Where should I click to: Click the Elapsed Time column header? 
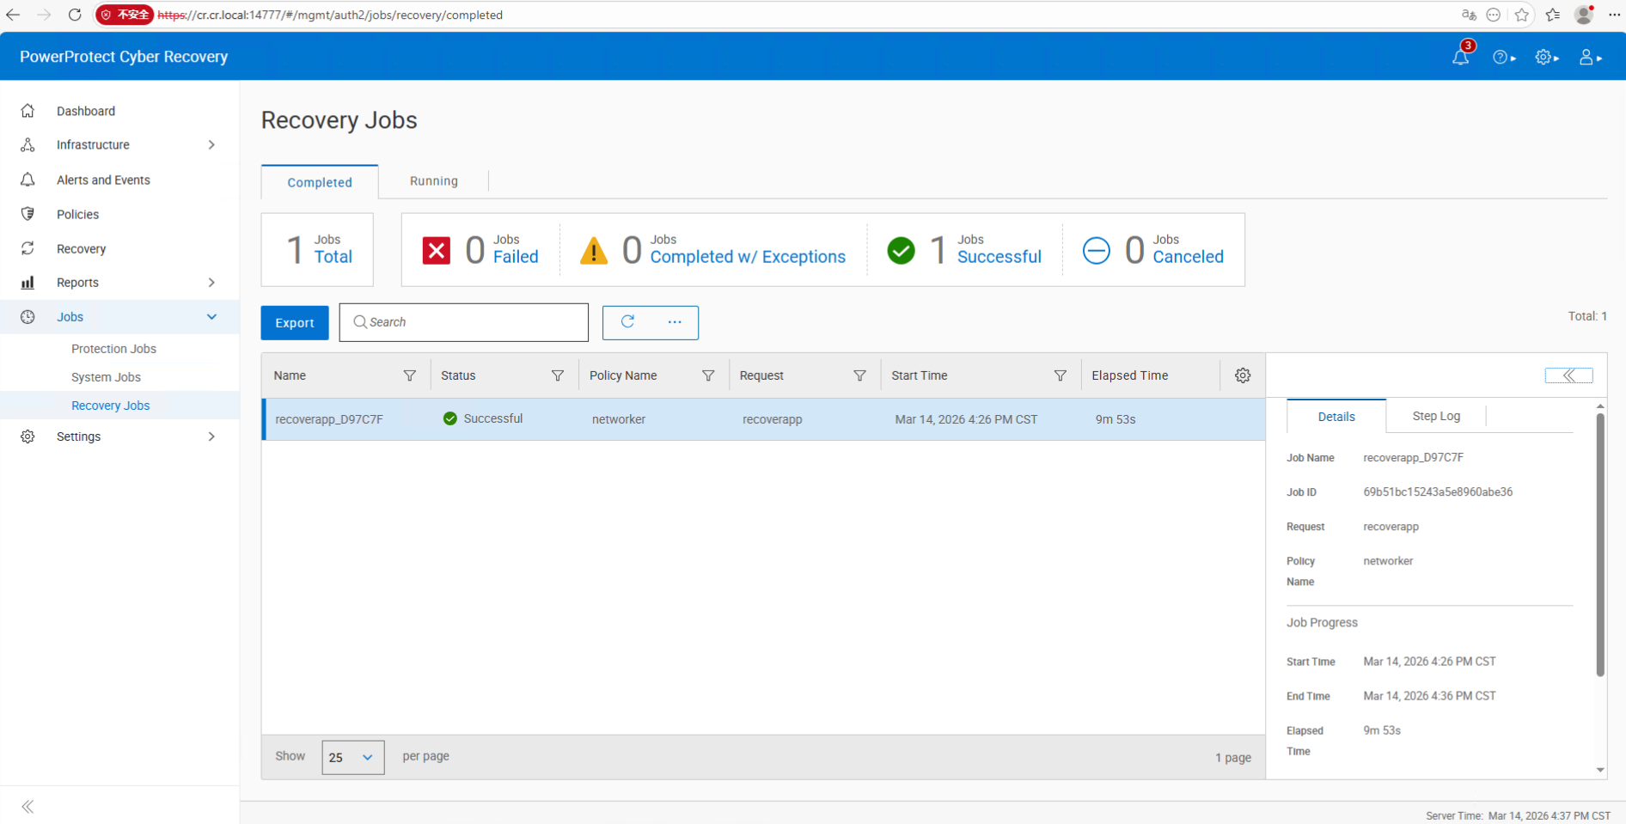(x=1129, y=375)
